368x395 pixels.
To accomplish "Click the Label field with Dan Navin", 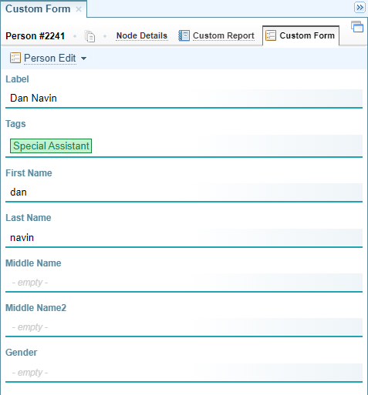I will tap(184, 99).
